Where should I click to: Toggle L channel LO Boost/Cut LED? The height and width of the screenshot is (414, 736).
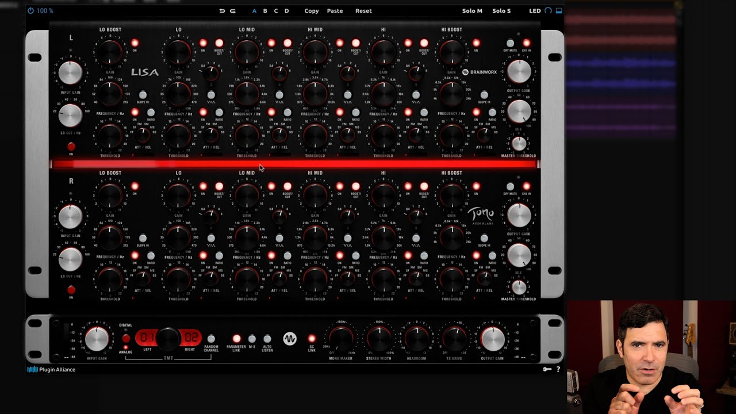(x=219, y=43)
